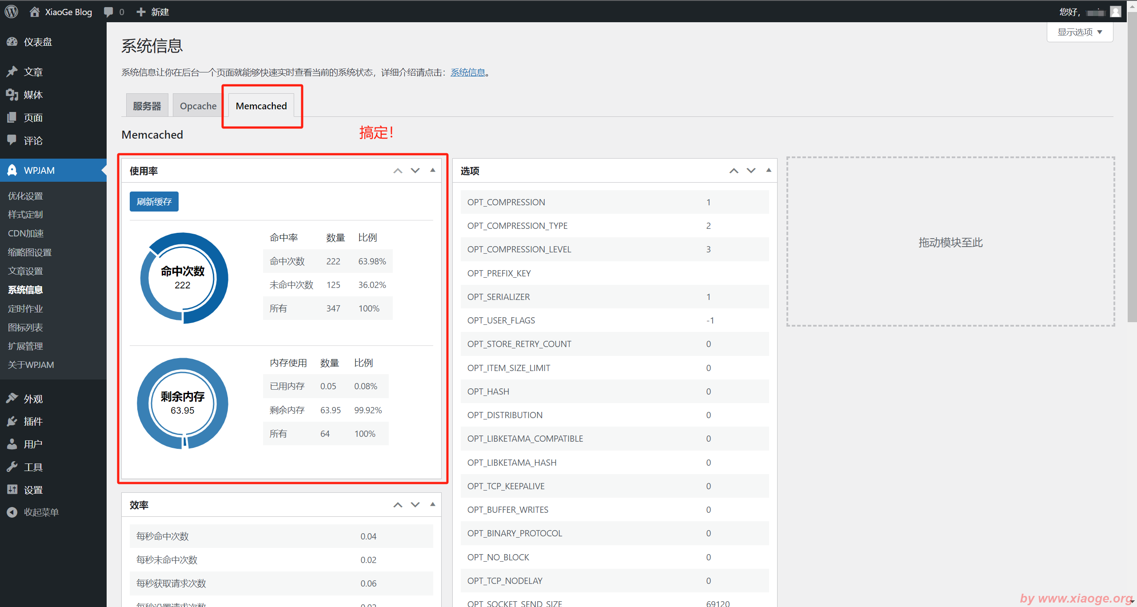Move 使用率 panel down with chevron
Image resolution: width=1137 pixels, height=607 pixels.
415,171
